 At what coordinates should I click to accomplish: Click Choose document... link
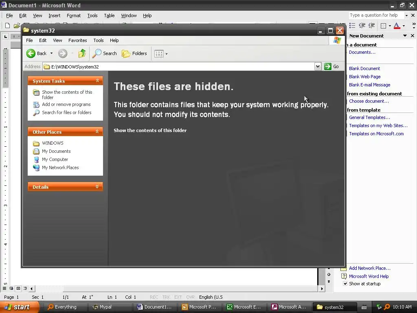(369, 101)
